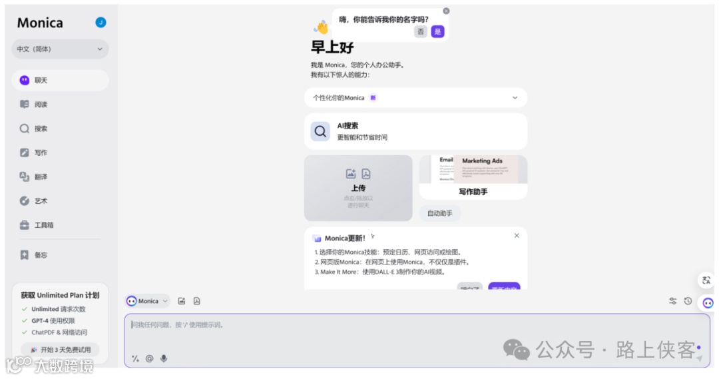Answer 否 in the name popup

(421, 32)
